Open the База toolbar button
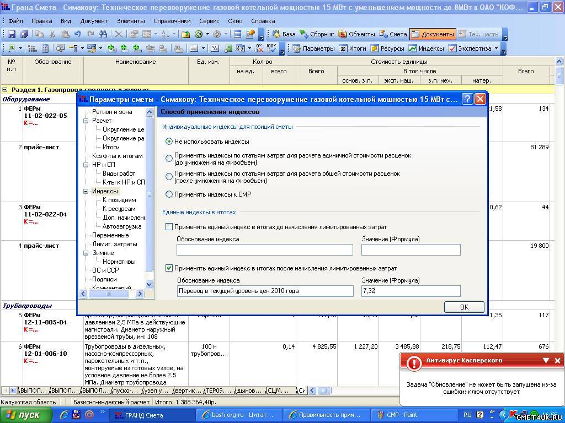The height and width of the screenshot is (423, 565). (x=284, y=34)
